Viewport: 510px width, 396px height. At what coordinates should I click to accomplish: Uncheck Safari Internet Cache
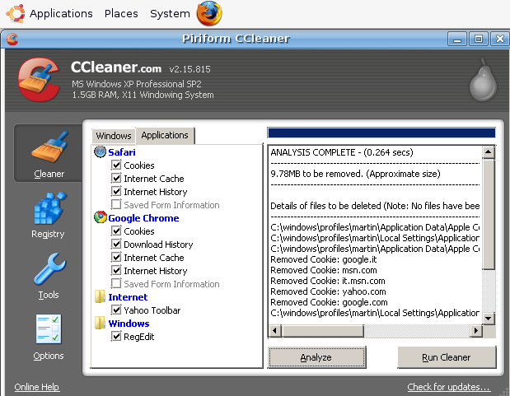pyautogui.click(x=116, y=178)
